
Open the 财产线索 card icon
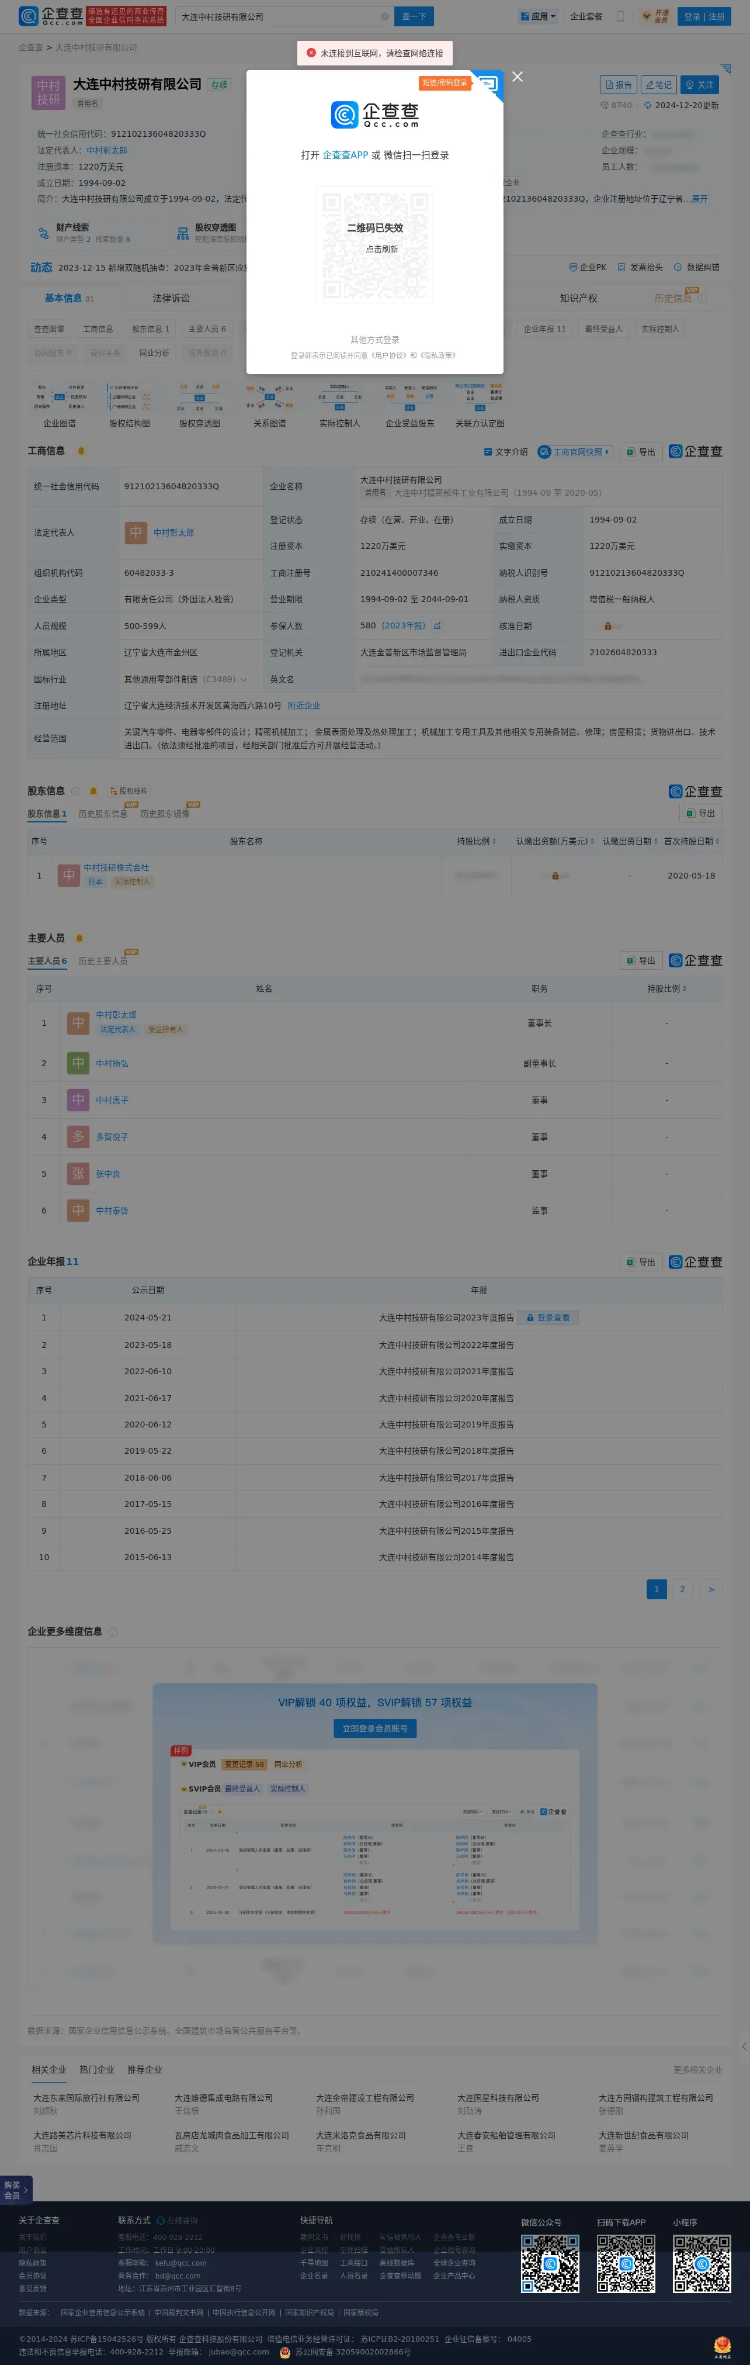[43, 233]
